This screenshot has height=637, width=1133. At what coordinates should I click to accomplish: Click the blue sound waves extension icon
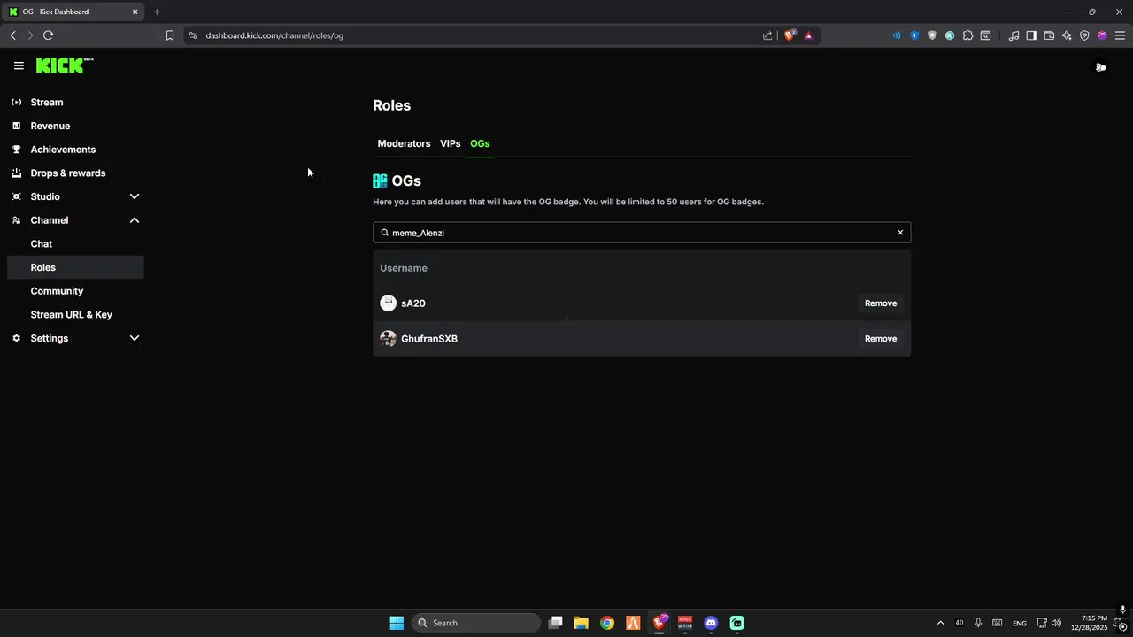897,35
